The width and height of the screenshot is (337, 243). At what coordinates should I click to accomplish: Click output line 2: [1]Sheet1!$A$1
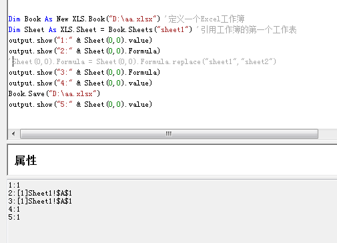point(40,193)
